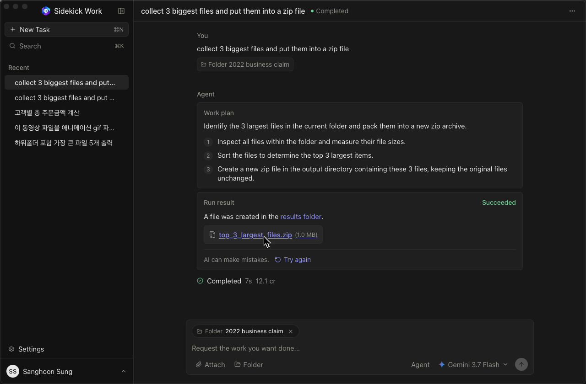586x384 pixels.
Task: Click the '7s' duration text
Action: [x=248, y=281]
